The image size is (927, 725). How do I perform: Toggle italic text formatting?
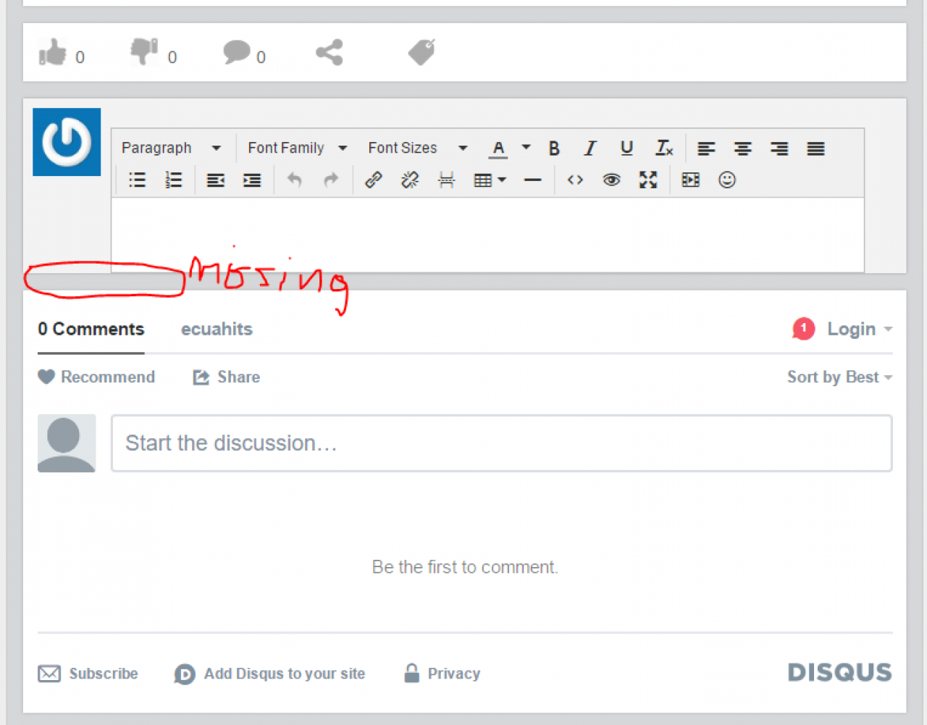click(590, 148)
